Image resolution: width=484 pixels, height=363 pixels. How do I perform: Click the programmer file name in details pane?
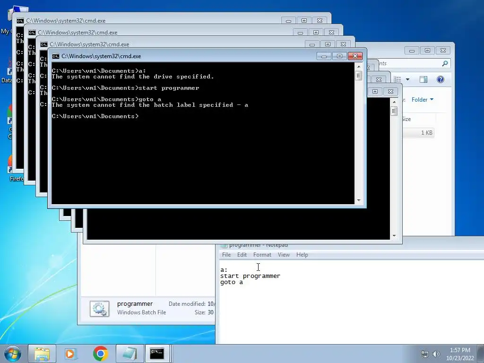135,304
